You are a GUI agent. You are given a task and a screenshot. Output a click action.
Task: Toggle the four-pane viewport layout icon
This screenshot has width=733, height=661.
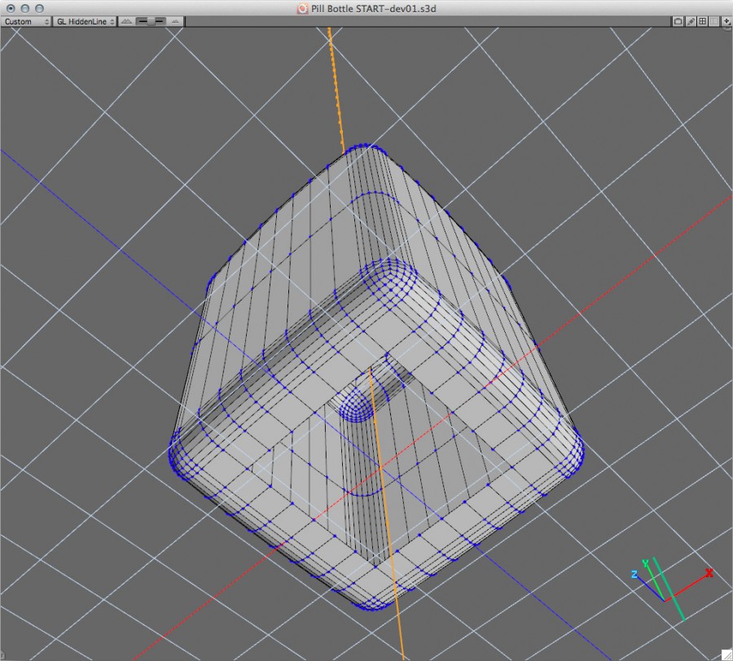[702, 21]
